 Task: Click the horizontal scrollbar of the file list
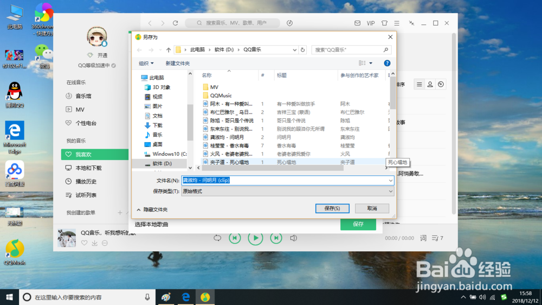tap(273, 168)
